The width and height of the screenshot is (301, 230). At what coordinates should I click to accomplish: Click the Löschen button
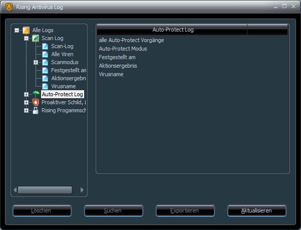point(42,211)
